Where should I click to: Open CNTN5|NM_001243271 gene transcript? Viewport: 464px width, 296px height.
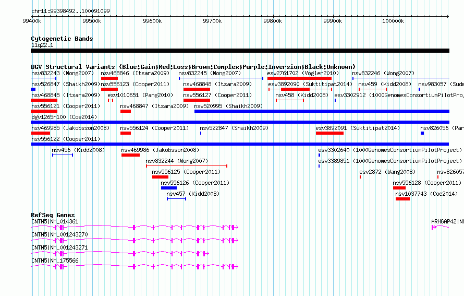click(x=120, y=253)
